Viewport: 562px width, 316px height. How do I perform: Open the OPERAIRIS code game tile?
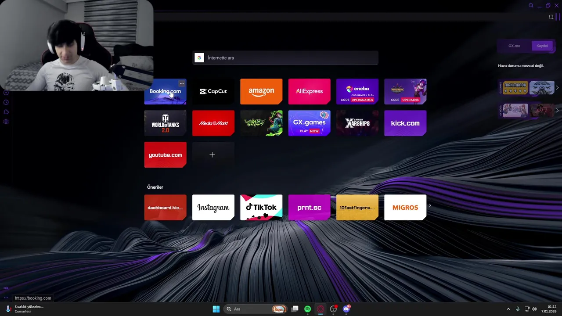(405, 92)
